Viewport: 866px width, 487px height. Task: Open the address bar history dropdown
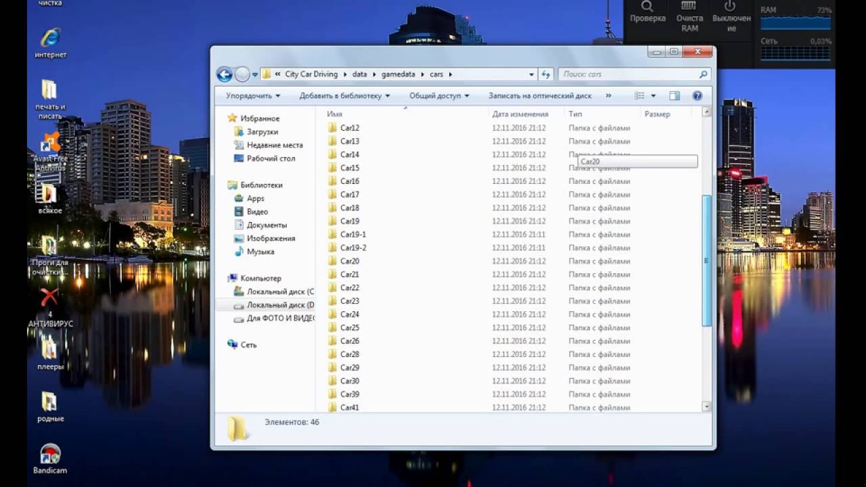pyautogui.click(x=531, y=74)
